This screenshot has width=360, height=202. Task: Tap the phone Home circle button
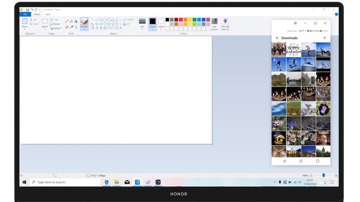pyautogui.click(x=301, y=161)
